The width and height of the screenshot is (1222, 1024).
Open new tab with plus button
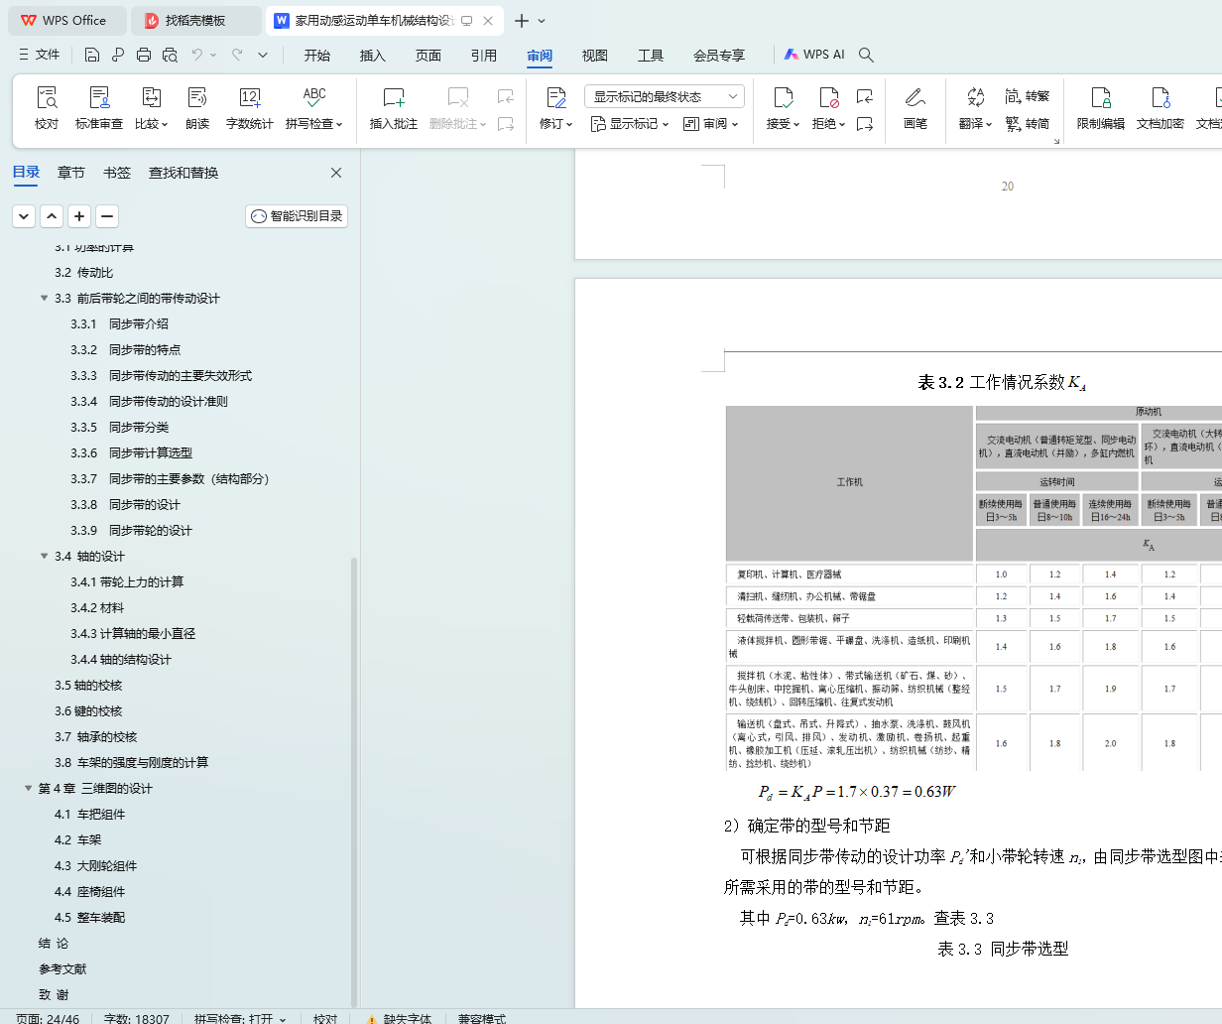tap(522, 20)
